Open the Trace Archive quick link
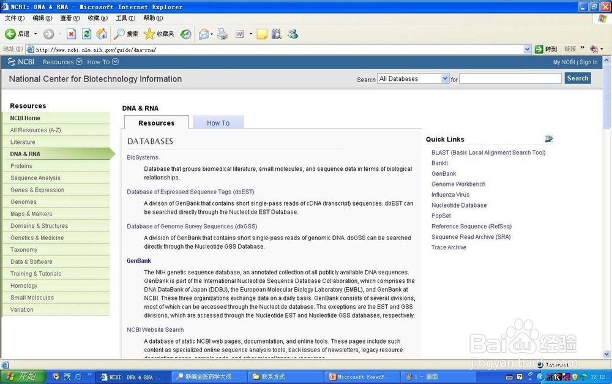Image resolution: width=612 pixels, height=384 pixels. (x=449, y=247)
